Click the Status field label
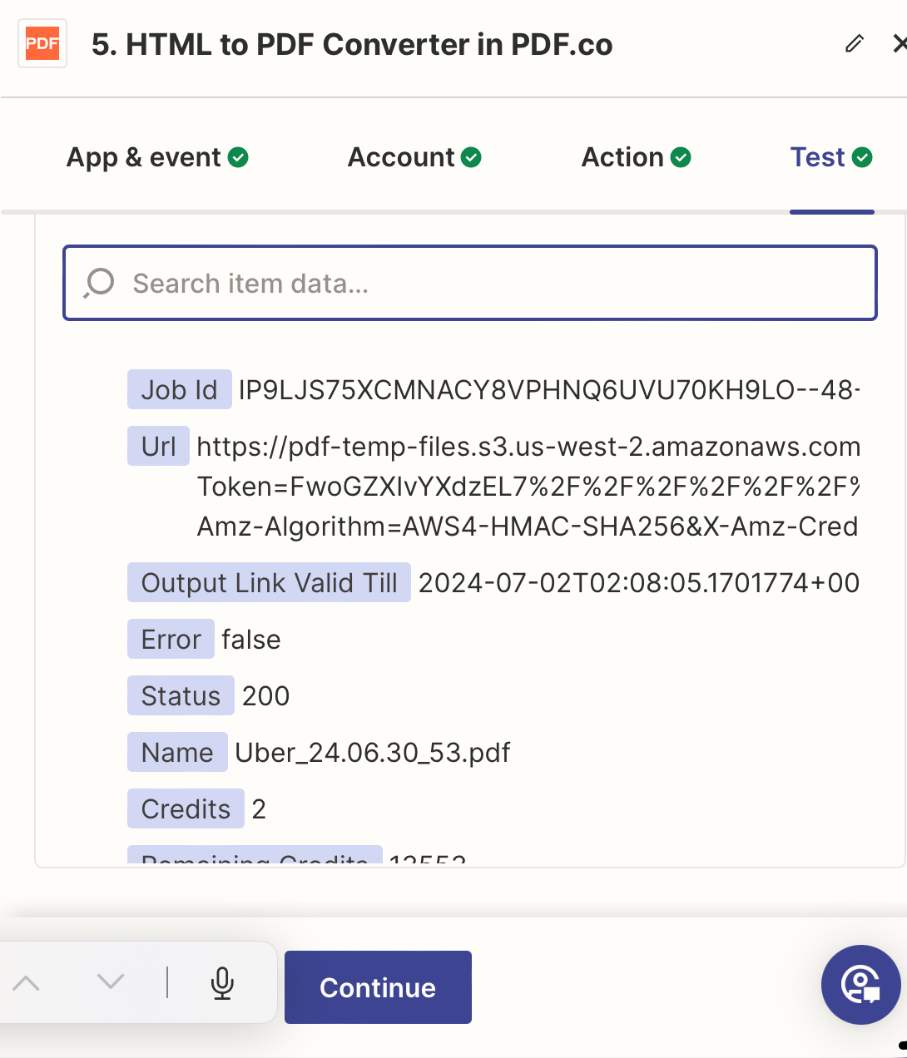This screenshot has width=907, height=1058. 181,695
